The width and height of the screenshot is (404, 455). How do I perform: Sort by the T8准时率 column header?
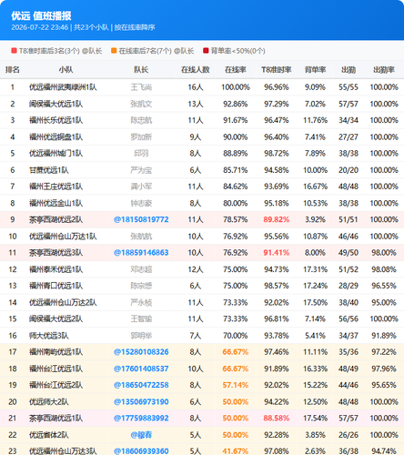[x=277, y=70]
